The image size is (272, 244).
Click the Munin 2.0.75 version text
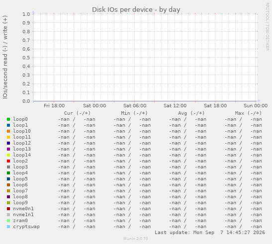(x=136, y=239)
